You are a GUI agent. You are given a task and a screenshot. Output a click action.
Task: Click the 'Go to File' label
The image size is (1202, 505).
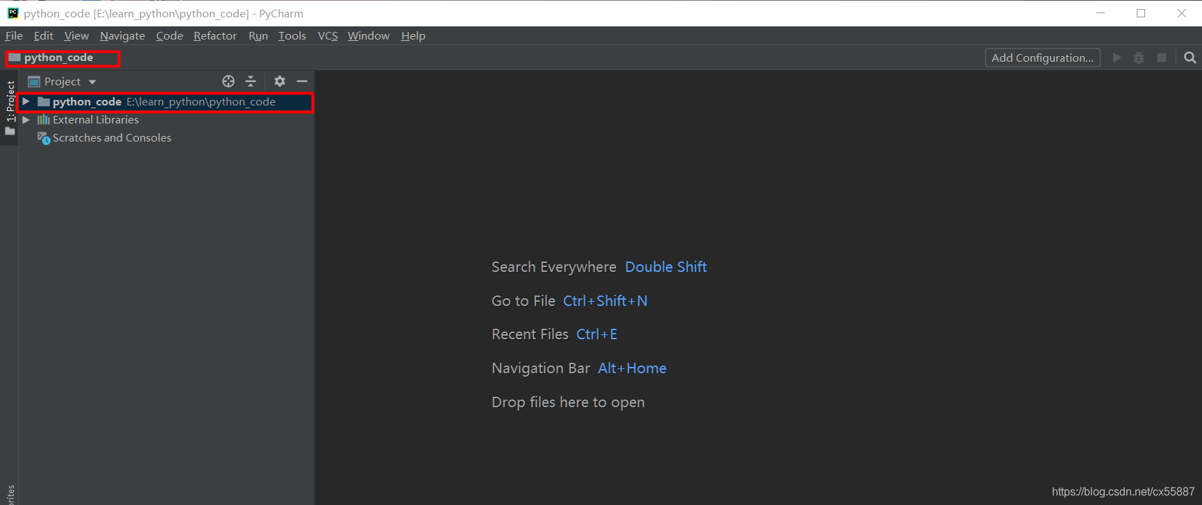click(524, 301)
